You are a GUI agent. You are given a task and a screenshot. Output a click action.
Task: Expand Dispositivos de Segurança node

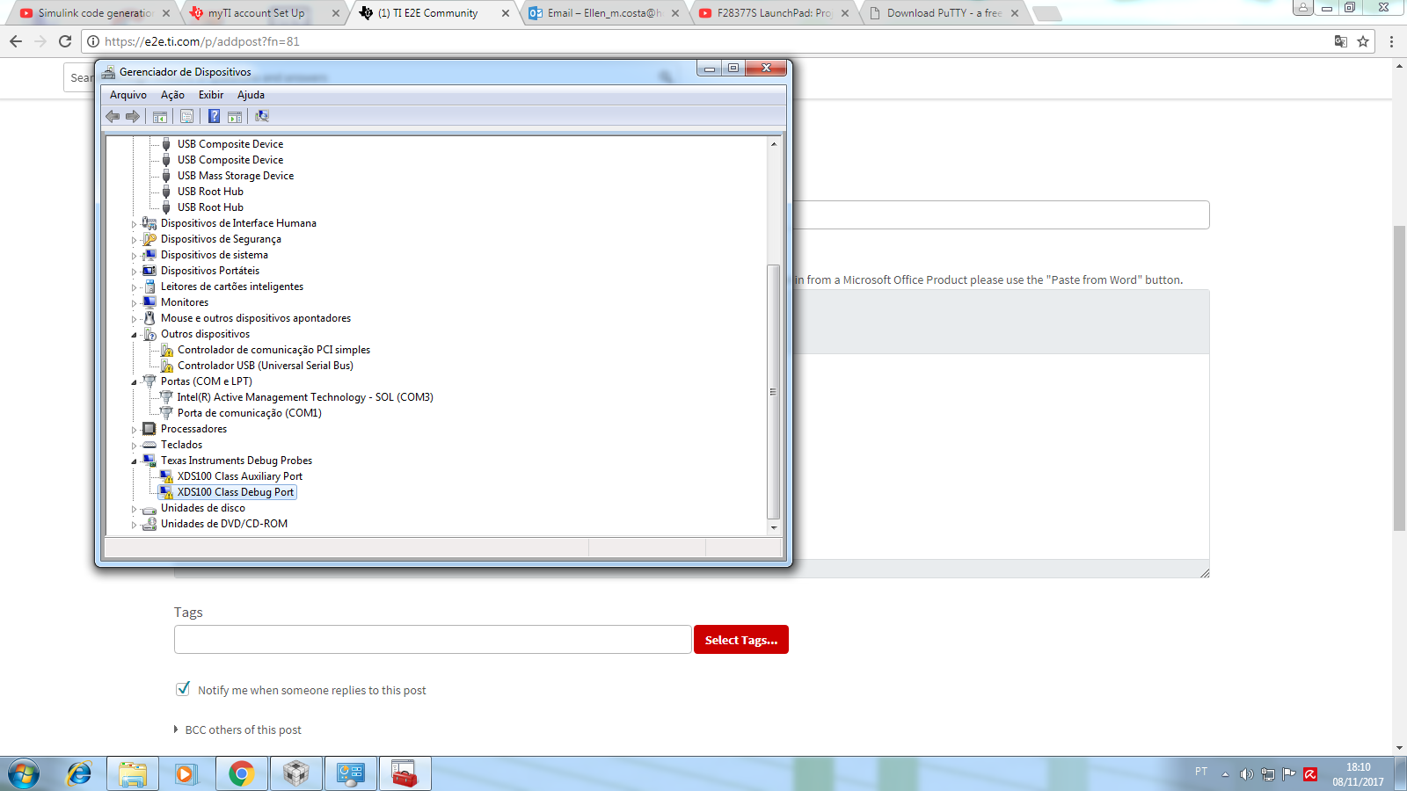(x=135, y=240)
